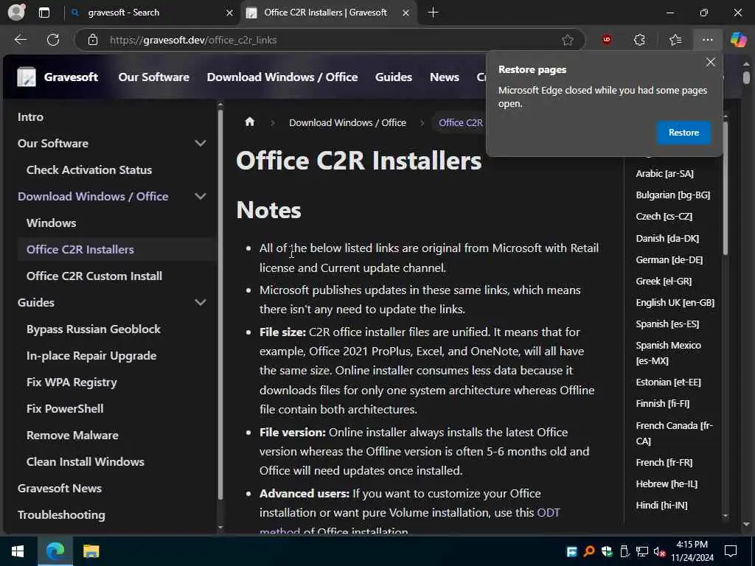Click the USB safely remove tray icon
This screenshot has width=755, height=566.
point(624,551)
